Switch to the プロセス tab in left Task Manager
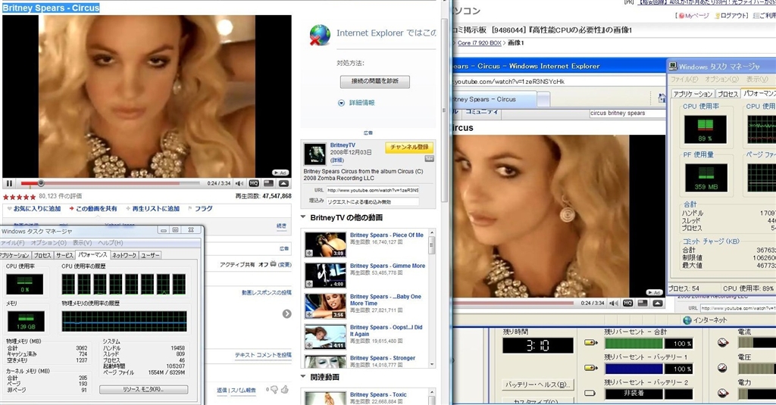Image resolution: width=776 pixels, height=405 pixels. tap(42, 255)
